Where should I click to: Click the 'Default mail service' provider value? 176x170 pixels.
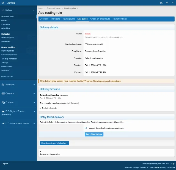point(94,58)
